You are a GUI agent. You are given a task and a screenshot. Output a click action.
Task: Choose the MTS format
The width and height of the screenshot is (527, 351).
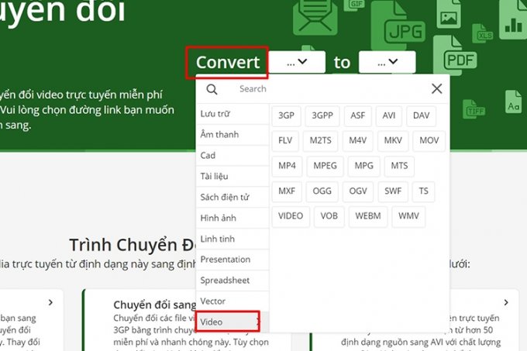[399, 166]
